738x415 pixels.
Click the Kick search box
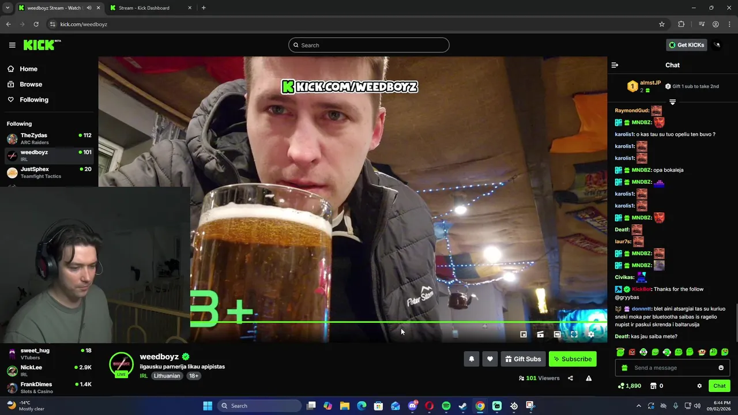[369, 45]
